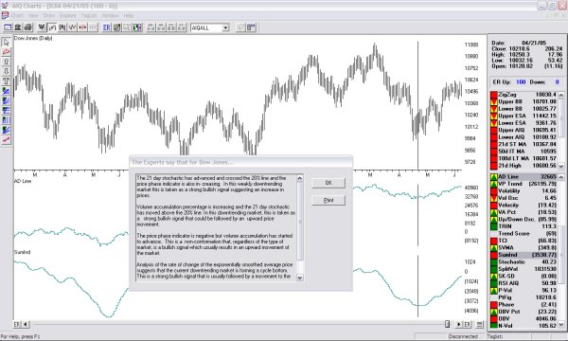Toggle the ZigZag indicator
This screenshot has width=568, height=341.
524,95
